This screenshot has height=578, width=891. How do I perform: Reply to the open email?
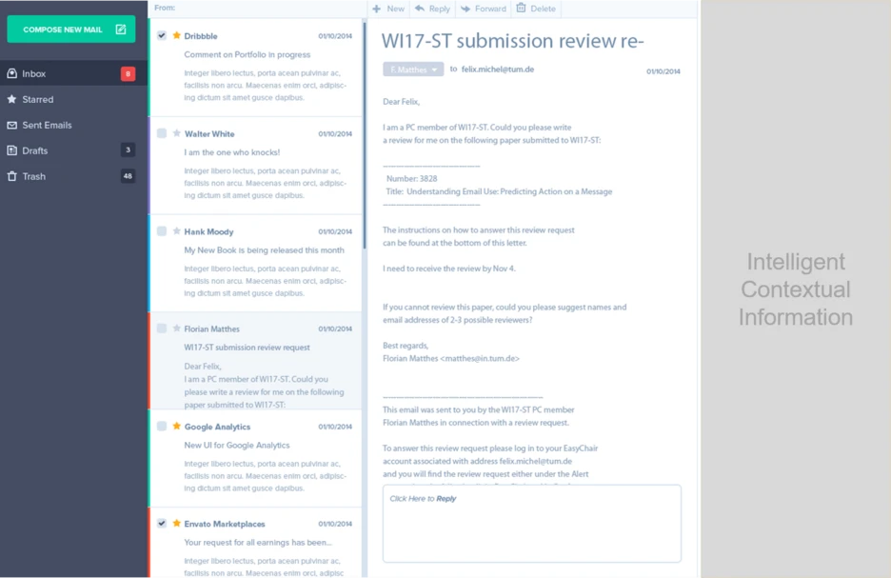point(432,9)
